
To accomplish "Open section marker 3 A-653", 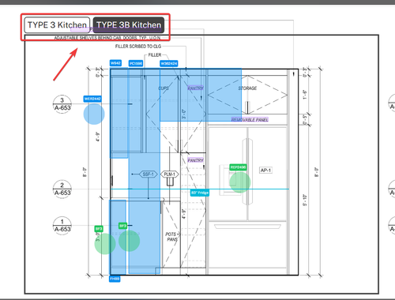I will (x=62, y=104).
